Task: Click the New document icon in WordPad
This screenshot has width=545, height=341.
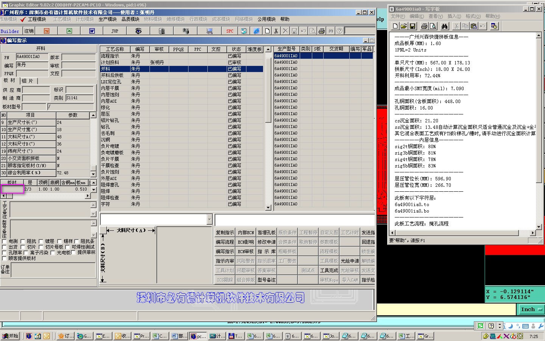Action: [x=395, y=26]
